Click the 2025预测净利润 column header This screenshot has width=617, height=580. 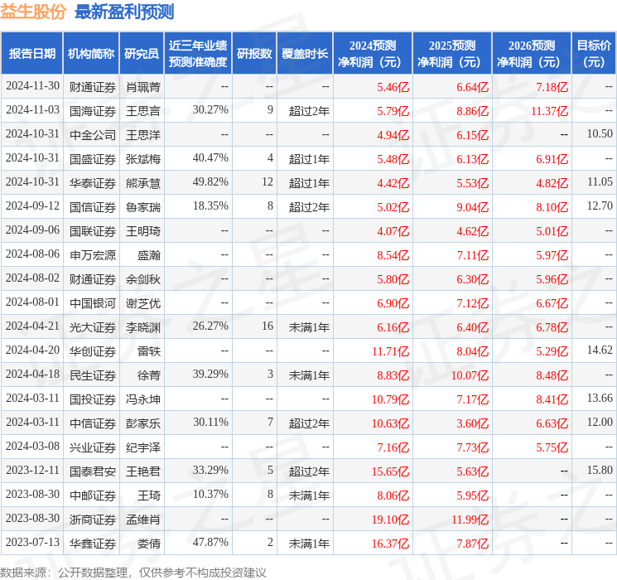click(x=452, y=54)
